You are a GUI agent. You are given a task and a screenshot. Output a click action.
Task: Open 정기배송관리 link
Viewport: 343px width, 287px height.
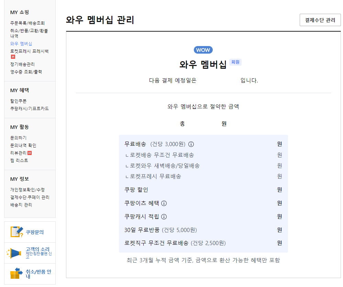pos(22,64)
